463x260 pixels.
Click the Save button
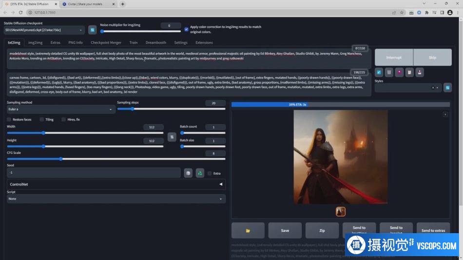pyautogui.click(x=285, y=230)
